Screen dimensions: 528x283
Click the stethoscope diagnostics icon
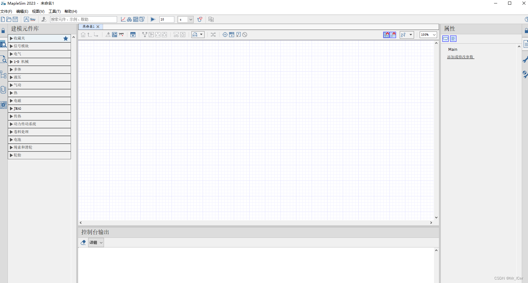200,19
